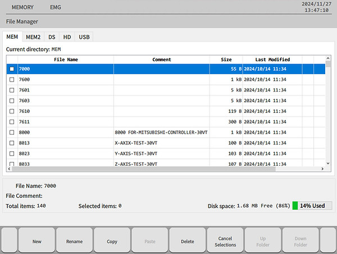Select the file name 7610
The height and width of the screenshot is (254, 337).
click(24, 111)
